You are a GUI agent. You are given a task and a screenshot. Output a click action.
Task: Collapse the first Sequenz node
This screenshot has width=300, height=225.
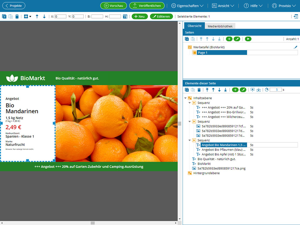[x=190, y=103]
